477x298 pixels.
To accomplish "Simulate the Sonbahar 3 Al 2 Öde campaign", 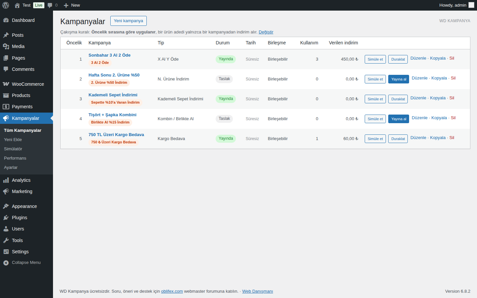I will (x=375, y=59).
